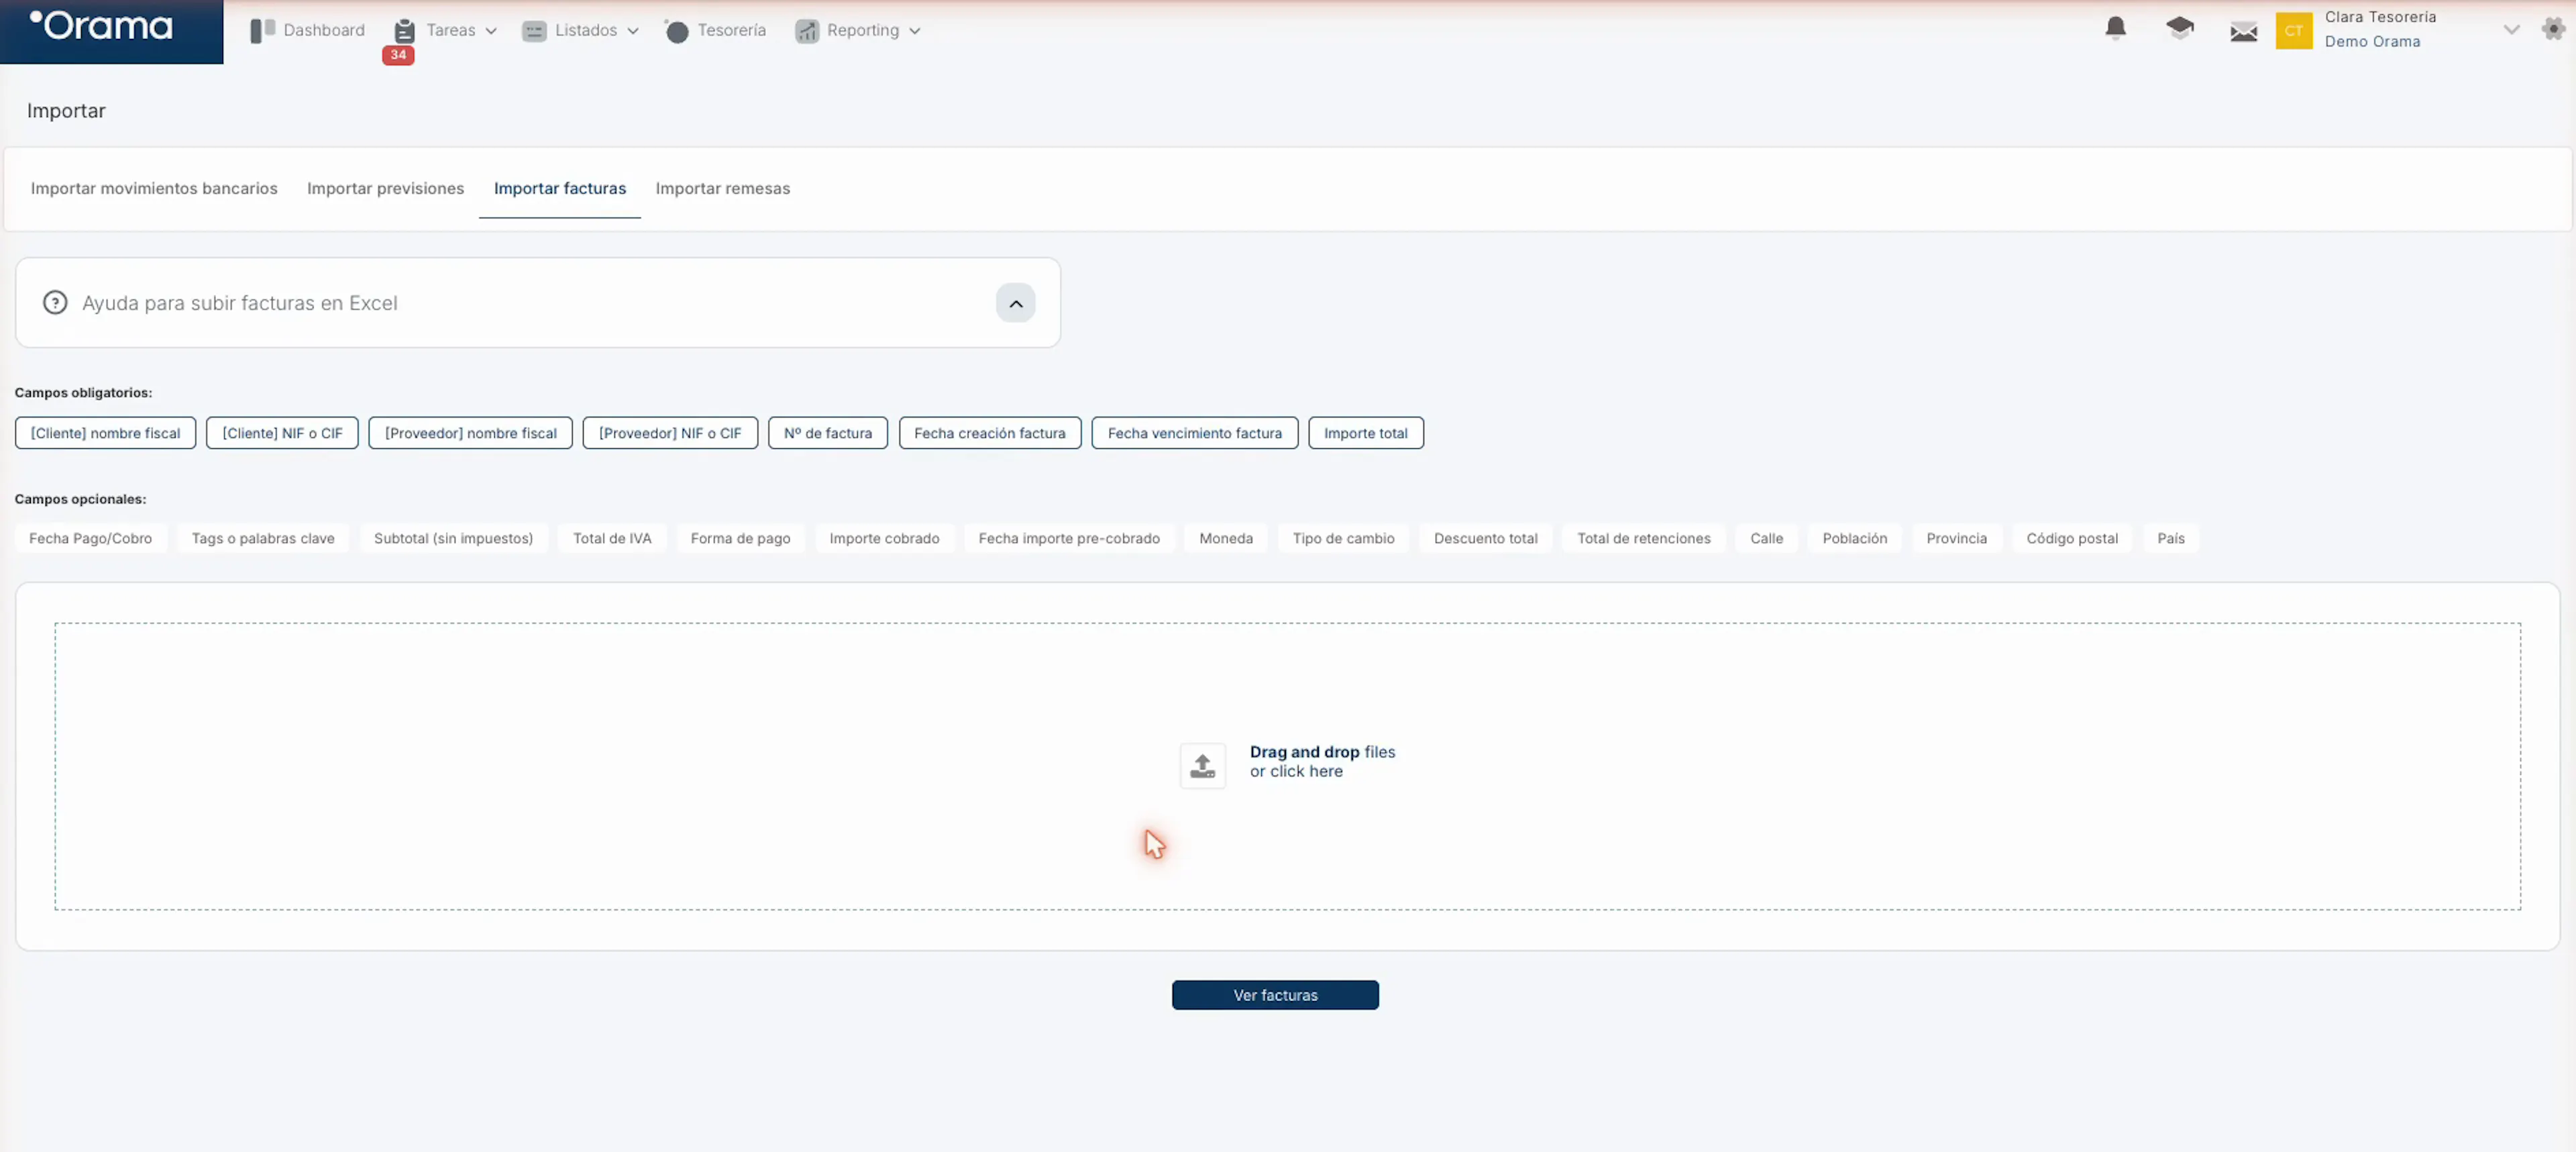Click the Tags o palabras clave field
Image resolution: width=2576 pixels, height=1152 pixels.
[x=263, y=538]
